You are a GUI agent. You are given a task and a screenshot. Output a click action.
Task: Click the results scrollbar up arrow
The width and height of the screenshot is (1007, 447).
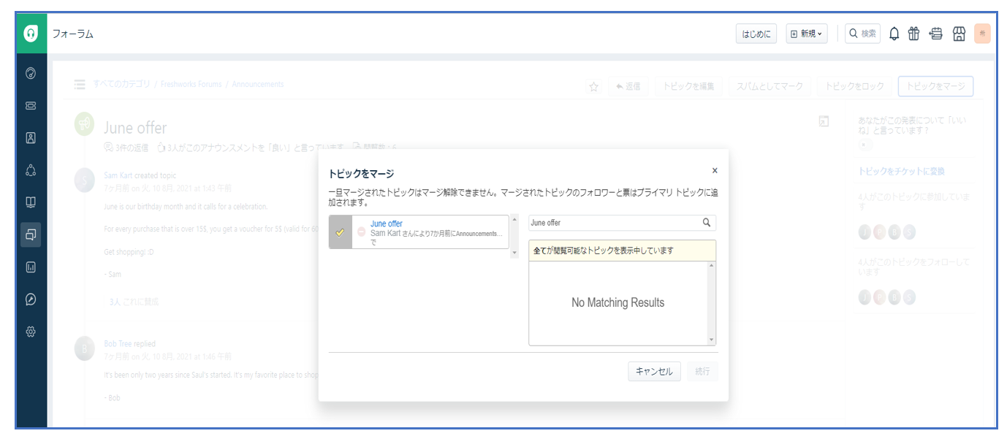pyautogui.click(x=711, y=266)
